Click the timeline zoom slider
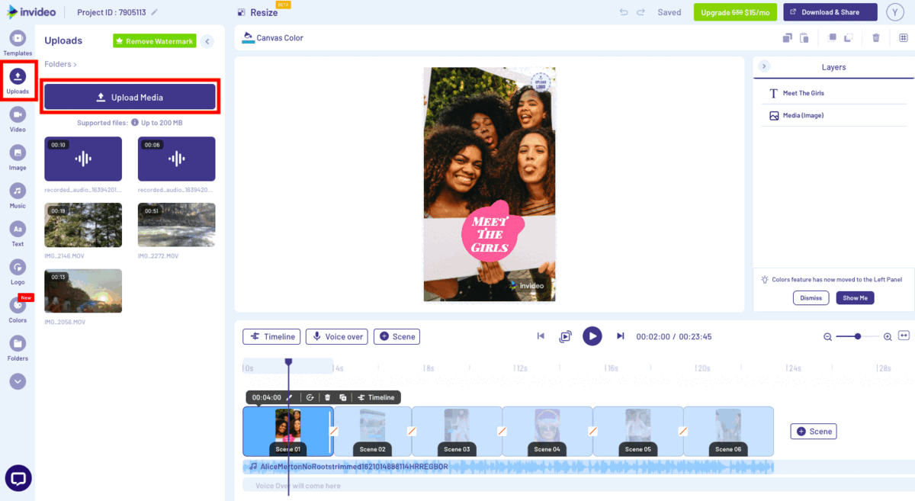Viewport: 915px width, 501px height. [x=857, y=336]
